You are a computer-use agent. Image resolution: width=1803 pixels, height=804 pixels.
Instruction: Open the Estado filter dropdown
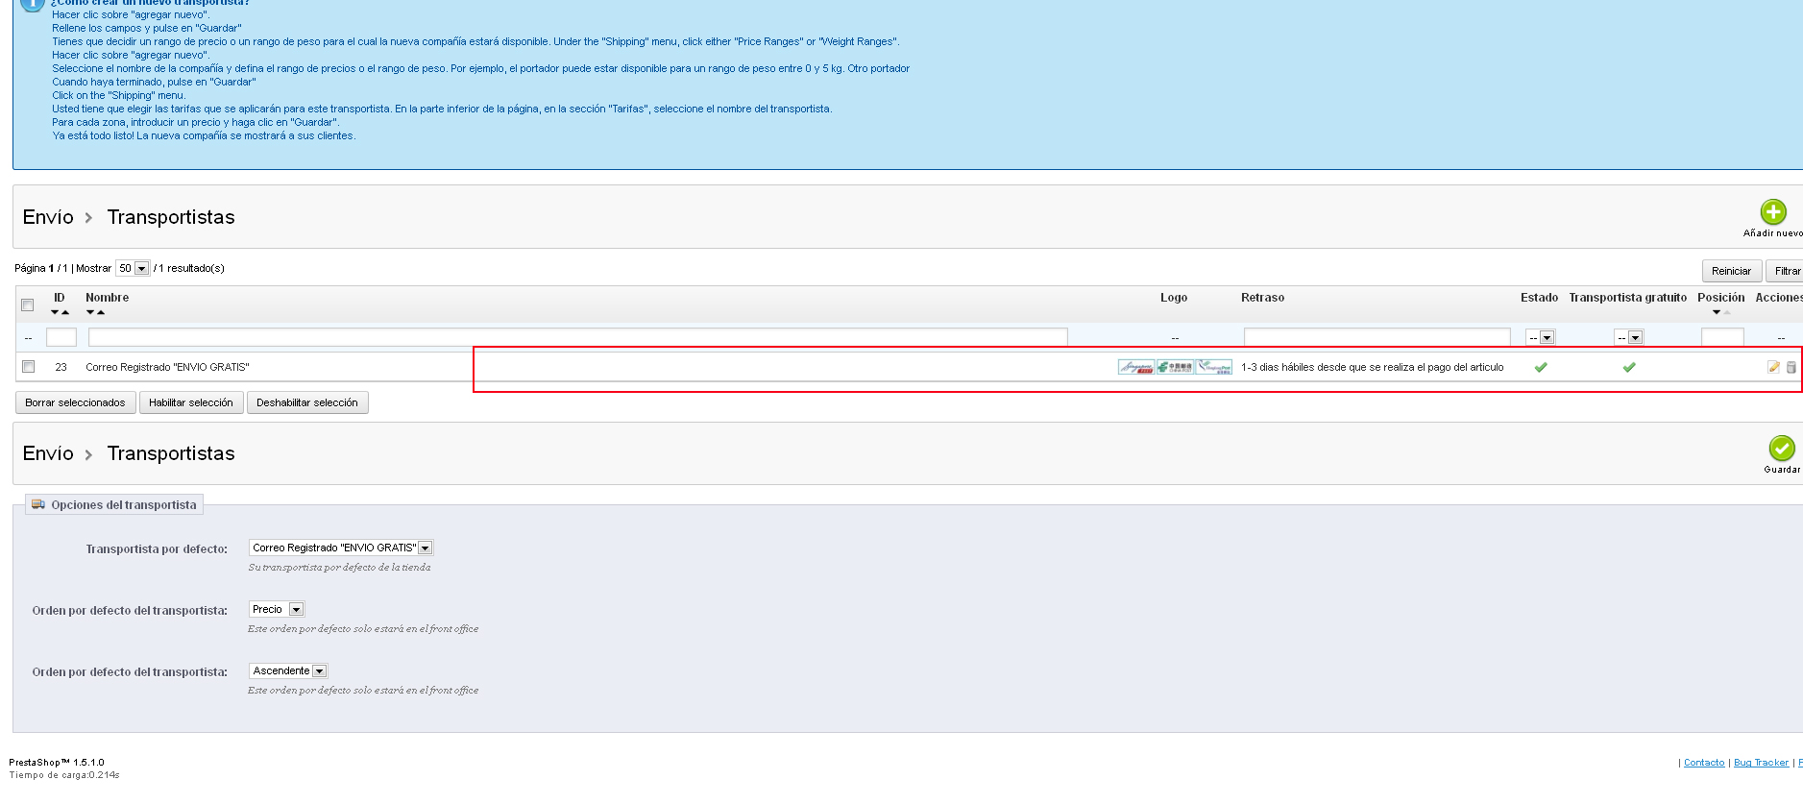tap(1541, 337)
